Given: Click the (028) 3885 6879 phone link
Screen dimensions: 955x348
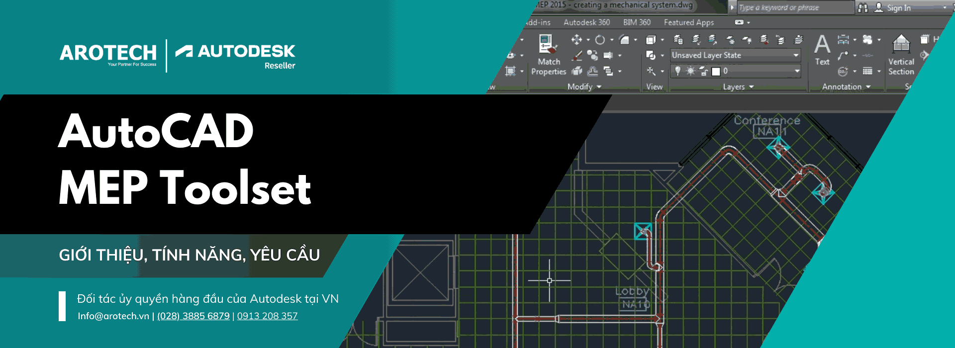Looking at the screenshot, I should [x=193, y=316].
